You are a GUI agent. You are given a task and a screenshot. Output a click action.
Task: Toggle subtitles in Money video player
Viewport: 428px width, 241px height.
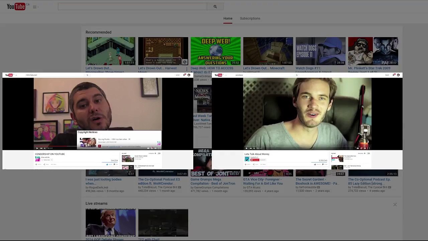[x=357, y=148]
